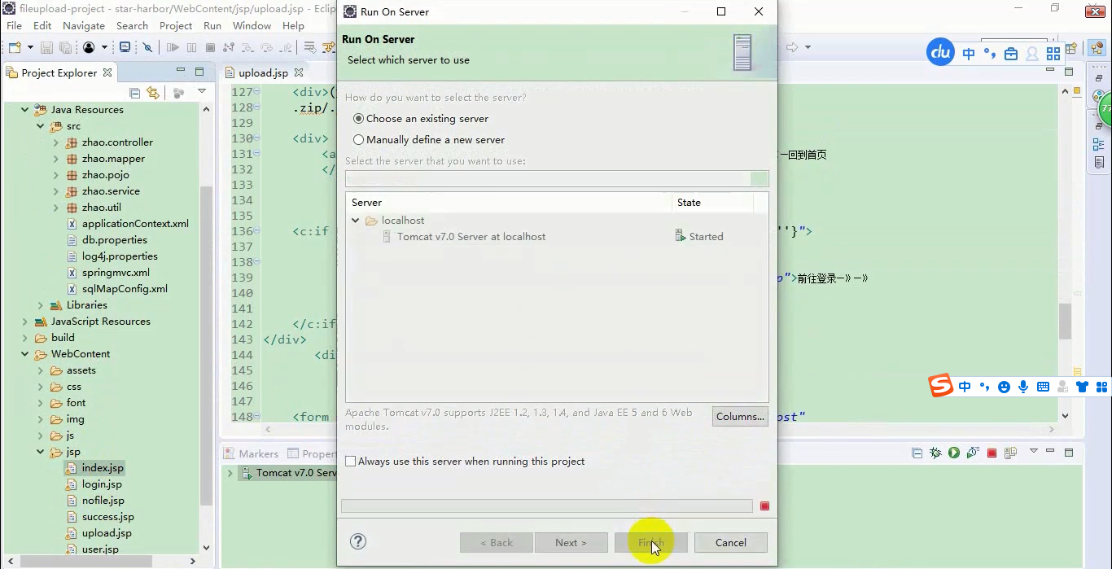The width and height of the screenshot is (1112, 569).
Task: Click the red Stop server icon in Servers view
Action: point(992,453)
